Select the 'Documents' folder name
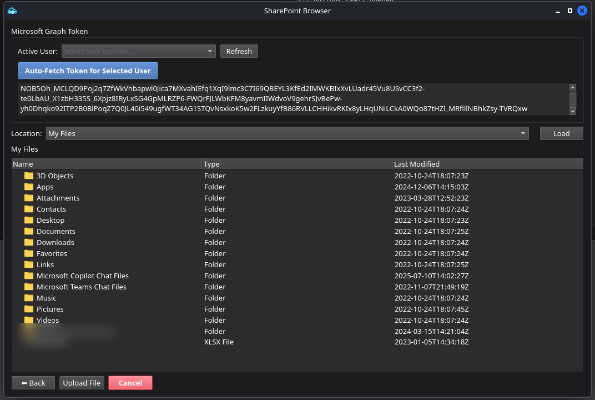Image resolution: width=595 pixels, height=400 pixels. coord(56,231)
